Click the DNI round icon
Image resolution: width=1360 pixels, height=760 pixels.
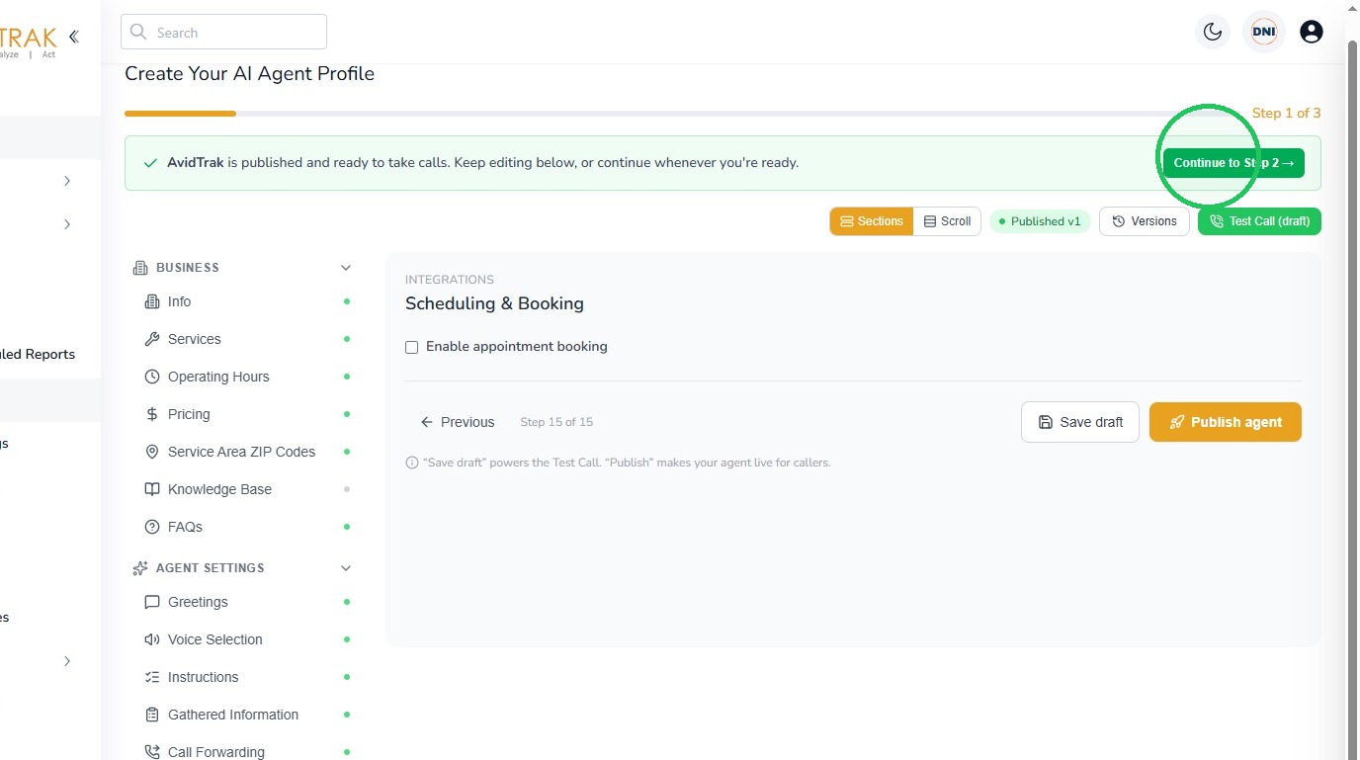pos(1263,32)
